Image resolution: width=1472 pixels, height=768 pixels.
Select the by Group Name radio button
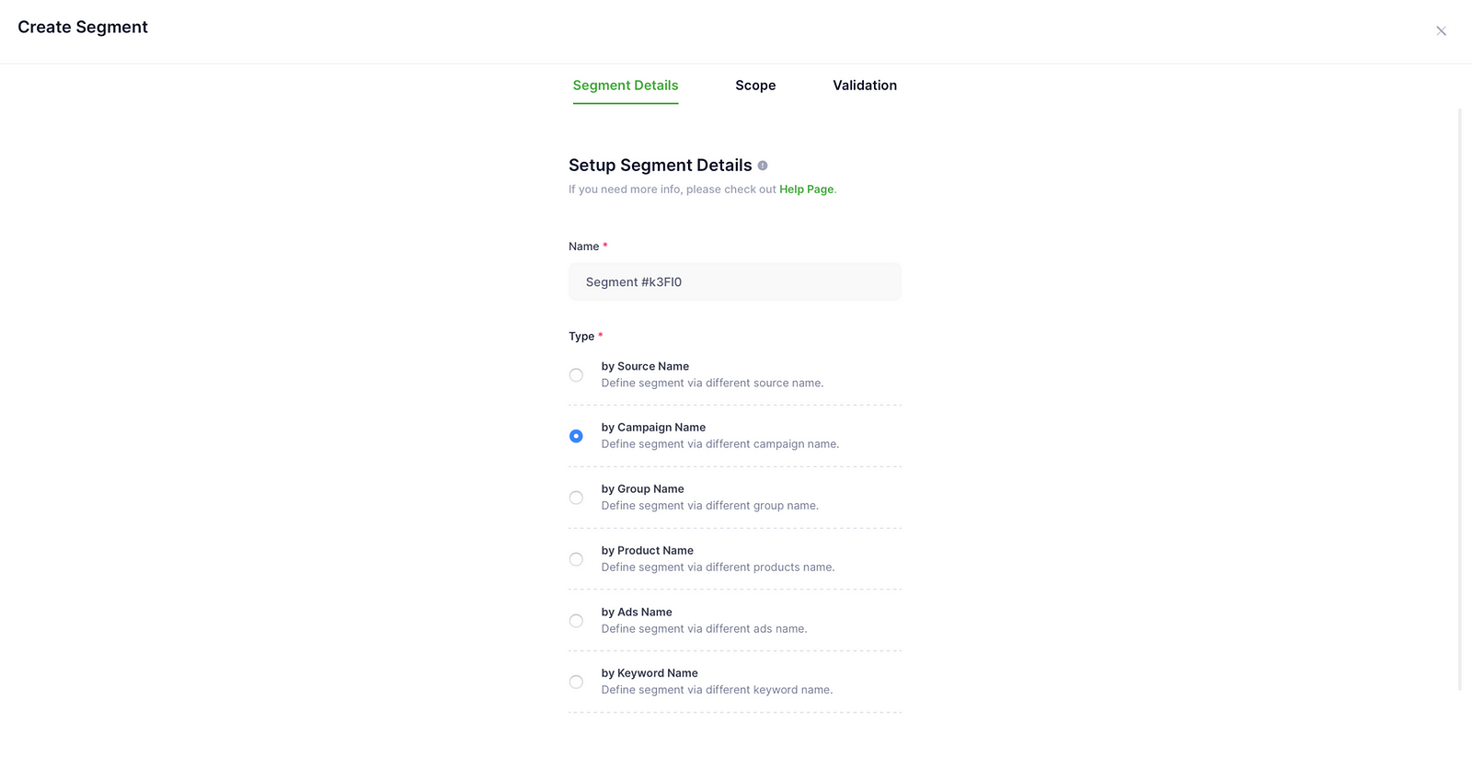(576, 497)
